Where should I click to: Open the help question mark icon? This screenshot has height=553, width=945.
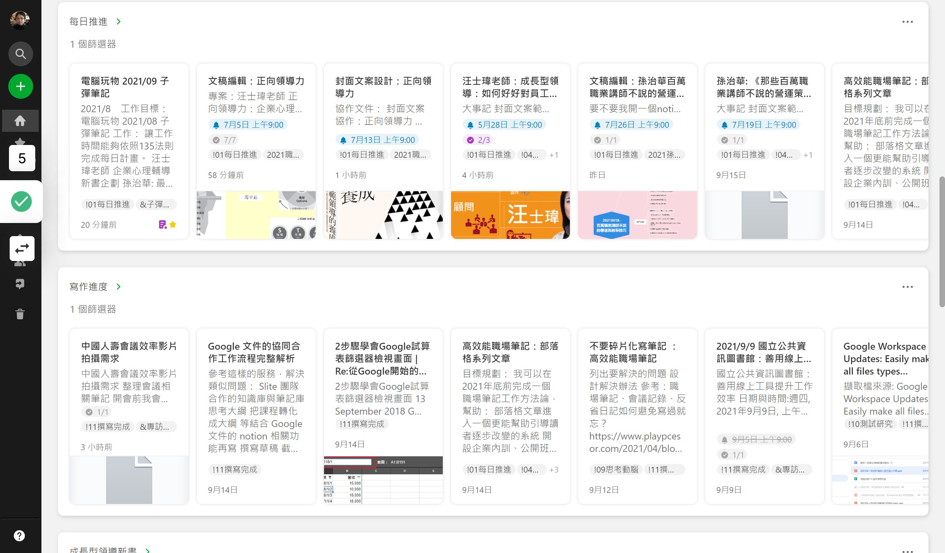[19, 535]
